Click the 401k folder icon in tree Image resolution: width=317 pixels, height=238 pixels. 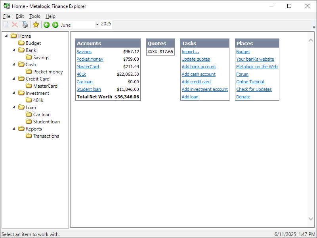(29, 100)
